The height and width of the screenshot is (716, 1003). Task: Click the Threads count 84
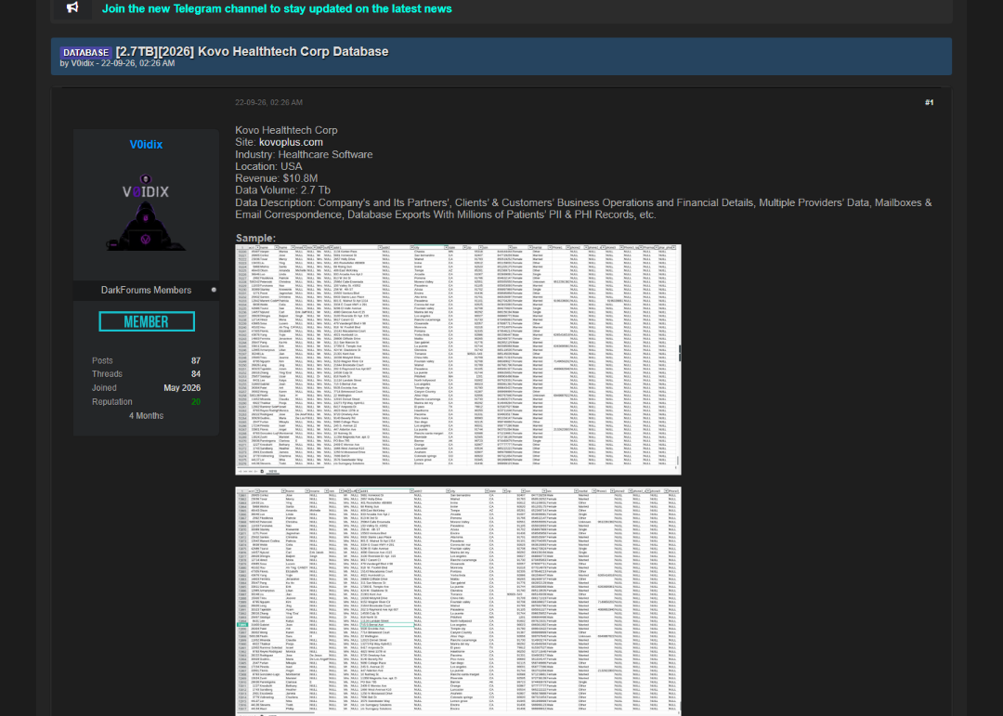tap(196, 374)
